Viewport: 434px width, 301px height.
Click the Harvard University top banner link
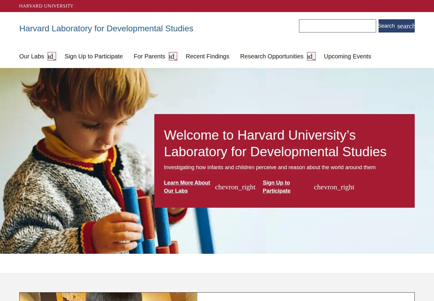pos(46,6)
